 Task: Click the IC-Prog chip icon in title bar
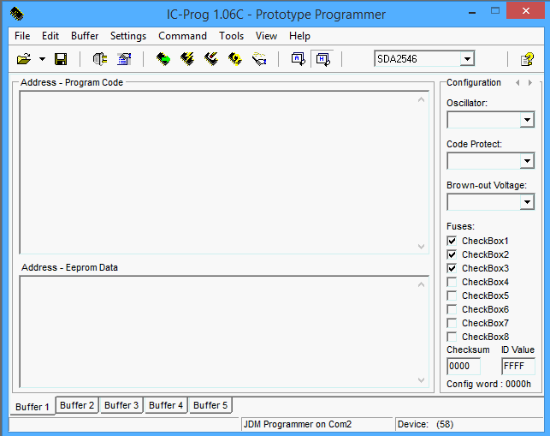click(x=17, y=14)
